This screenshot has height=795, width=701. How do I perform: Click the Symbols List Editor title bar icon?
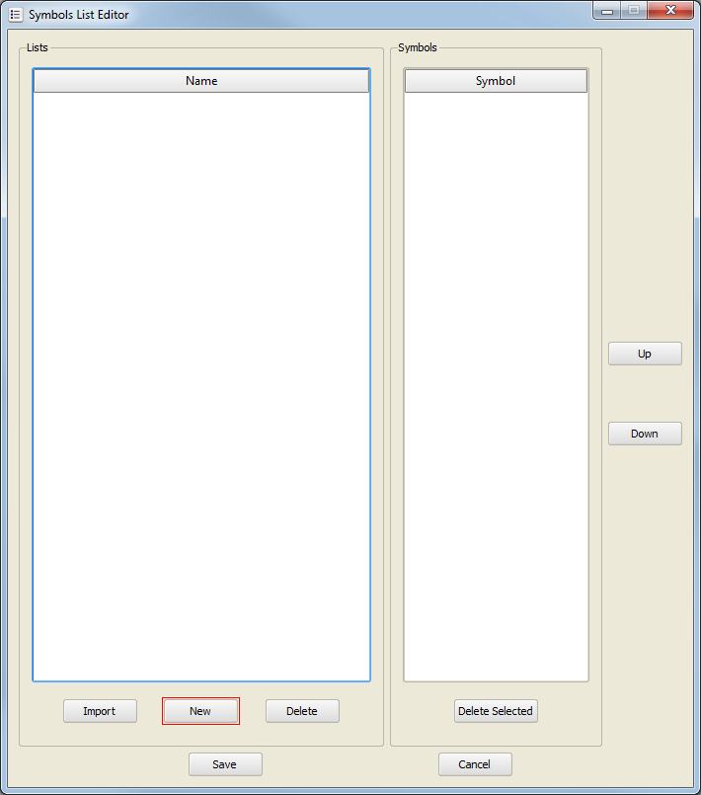pos(15,15)
